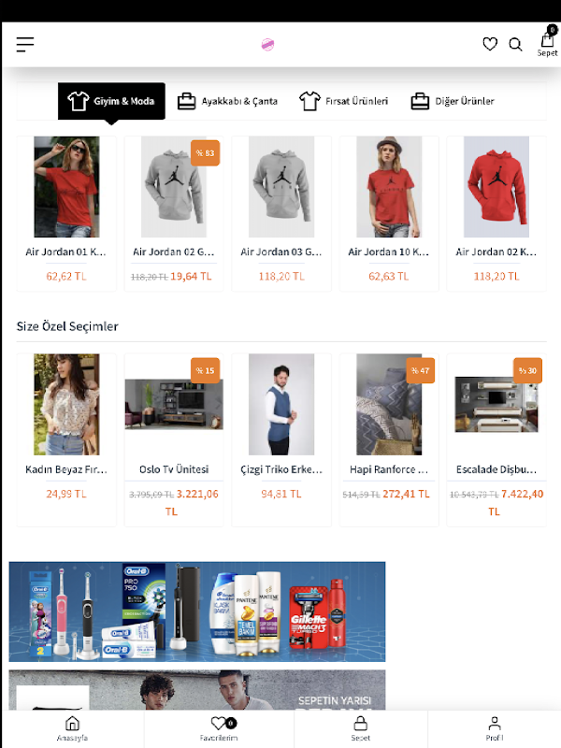Open red Air Jordan 02 hoodie product
This screenshot has height=748, width=561.
[x=496, y=213]
